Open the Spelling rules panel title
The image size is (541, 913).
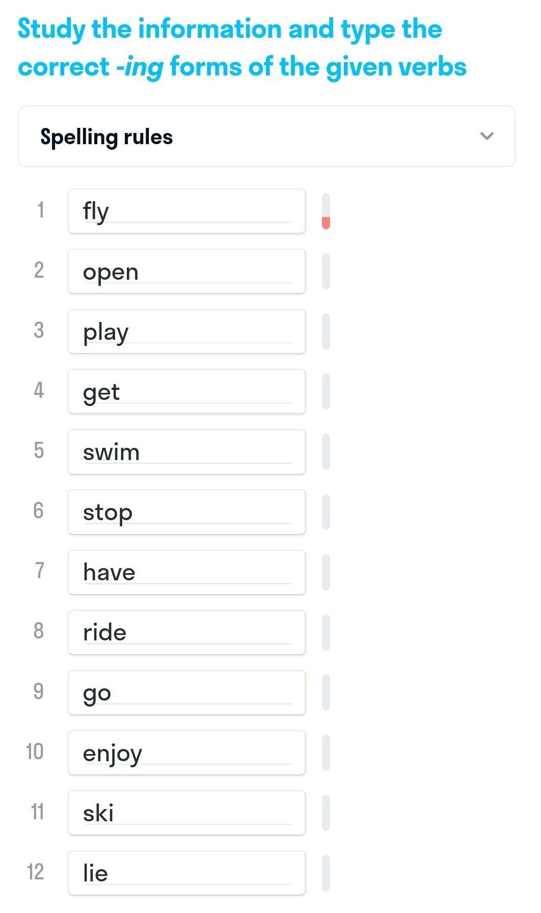106,137
